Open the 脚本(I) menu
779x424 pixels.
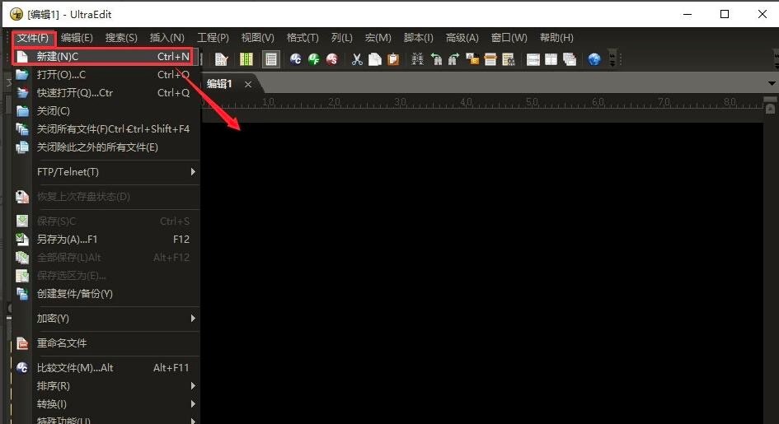418,38
